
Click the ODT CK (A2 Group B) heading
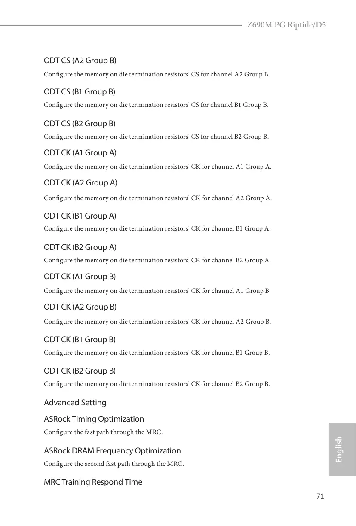(x=80, y=307)
